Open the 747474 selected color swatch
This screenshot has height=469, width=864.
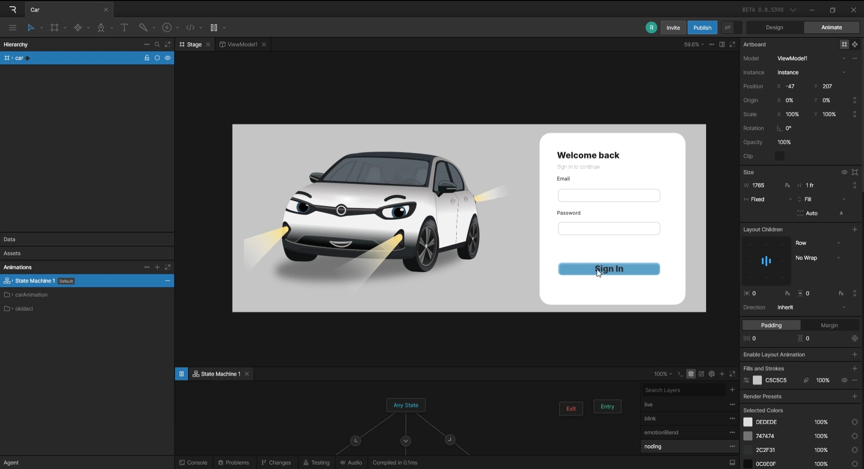pyautogui.click(x=748, y=436)
